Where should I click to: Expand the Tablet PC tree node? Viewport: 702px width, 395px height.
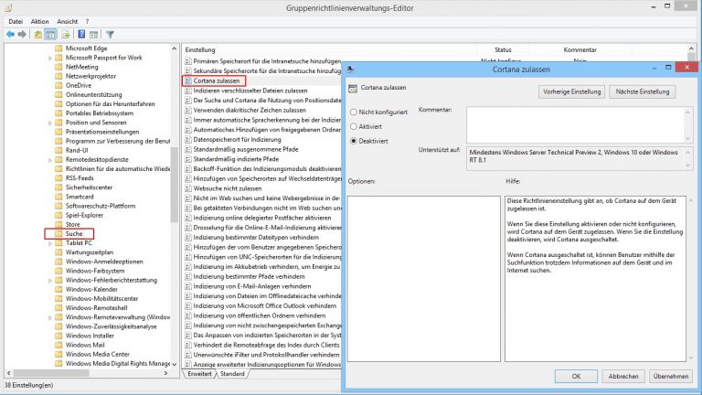click(x=50, y=243)
